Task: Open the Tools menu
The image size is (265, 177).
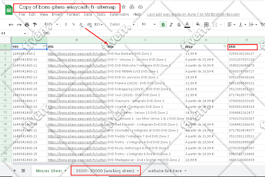Action: (101, 14)
